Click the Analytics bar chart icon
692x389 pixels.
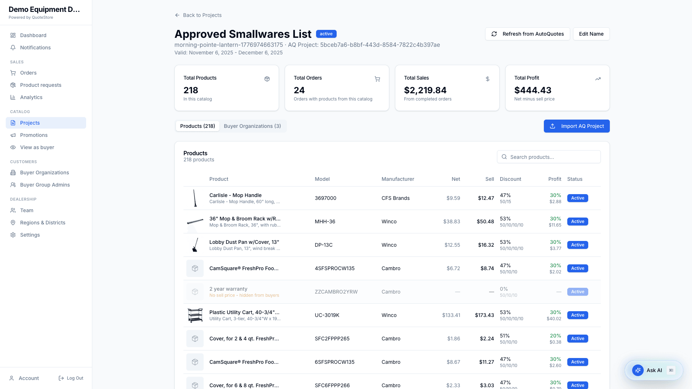13,97
